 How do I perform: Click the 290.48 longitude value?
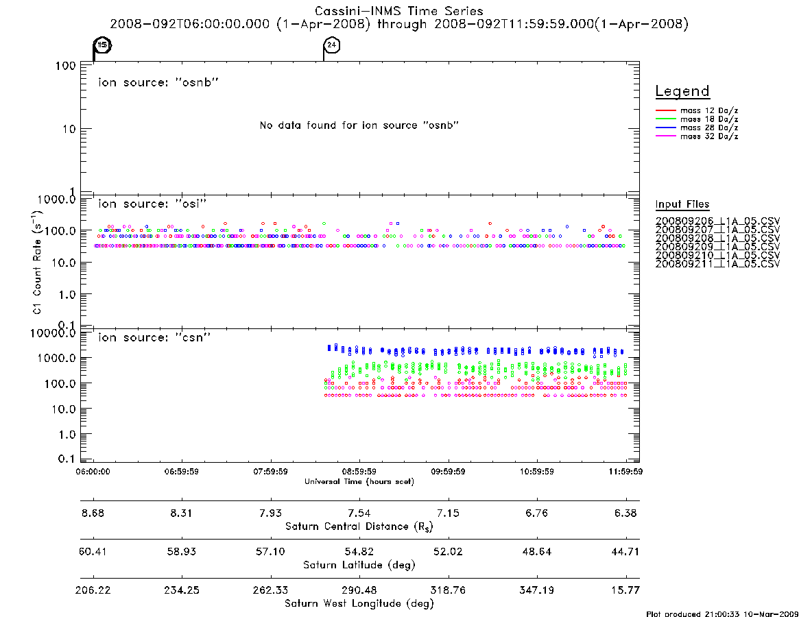point(359,590)
